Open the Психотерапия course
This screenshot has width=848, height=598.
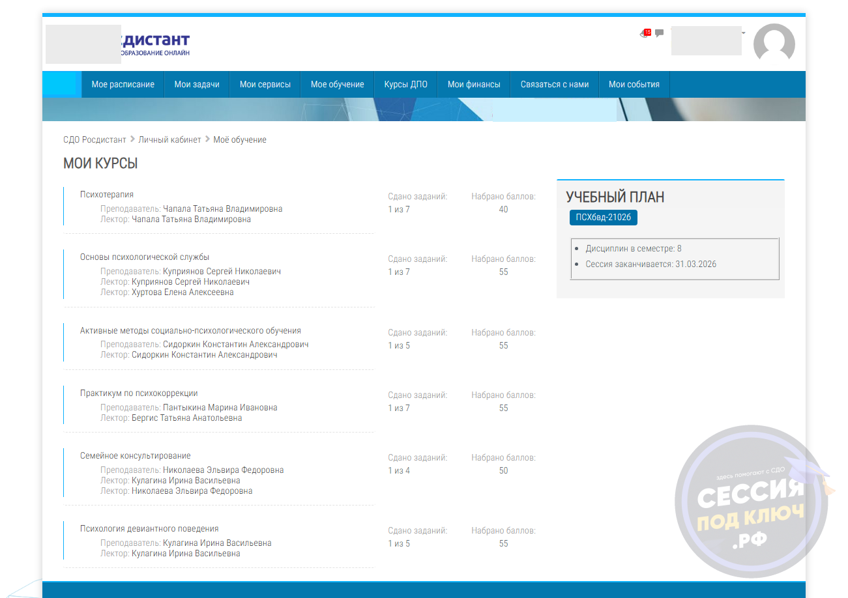point(107,194)
